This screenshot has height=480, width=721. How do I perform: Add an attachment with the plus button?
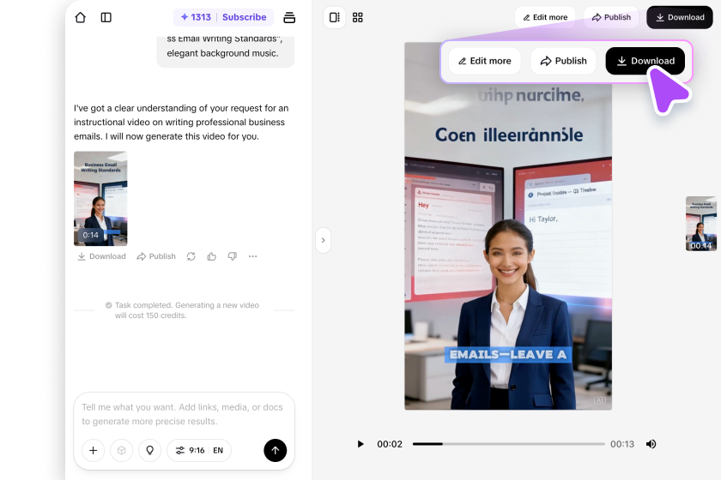94,450
